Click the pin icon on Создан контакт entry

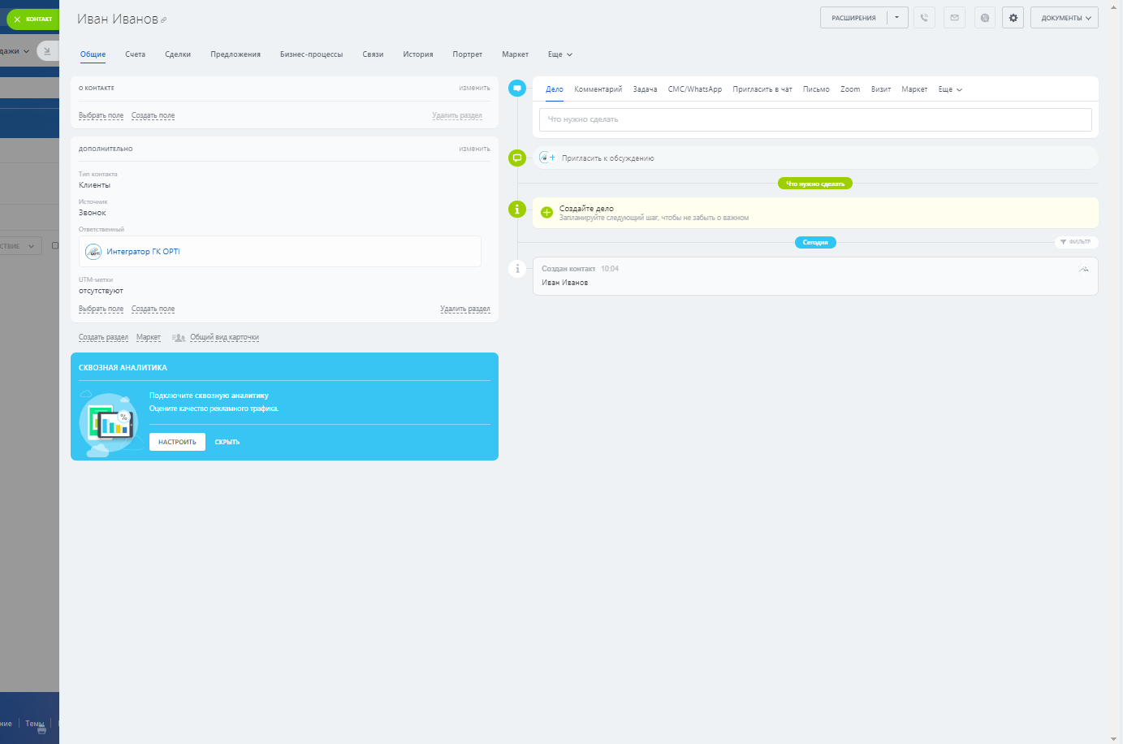coord(1084,269)
